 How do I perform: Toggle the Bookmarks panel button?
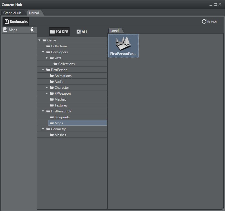click(x=16, y=21)
